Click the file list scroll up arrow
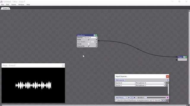 [x=168, y=100]
